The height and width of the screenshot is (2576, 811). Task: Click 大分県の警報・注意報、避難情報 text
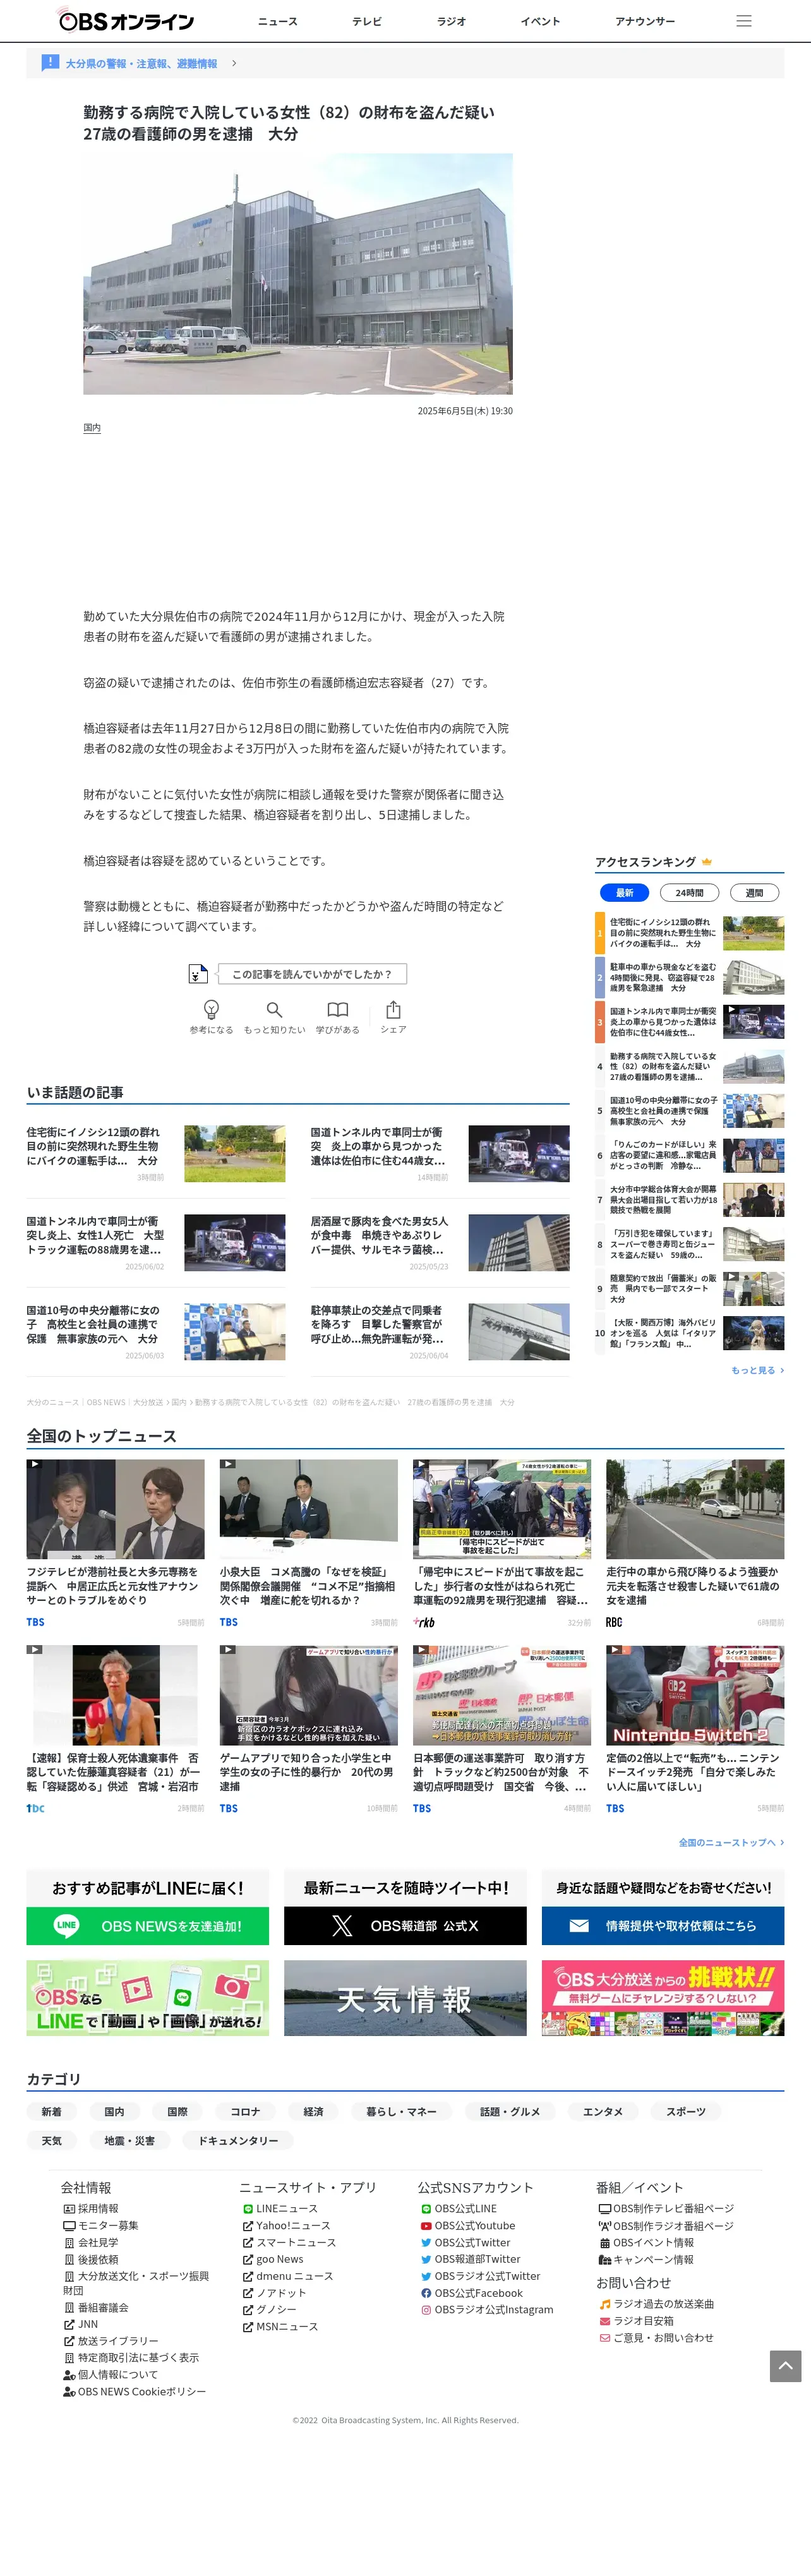pos(141,63)
